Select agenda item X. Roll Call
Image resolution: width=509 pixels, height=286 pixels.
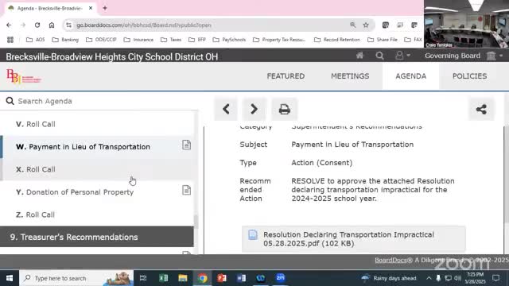[x=97, y=169]
